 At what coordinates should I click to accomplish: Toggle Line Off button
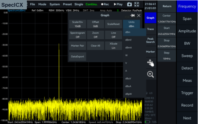113,35
